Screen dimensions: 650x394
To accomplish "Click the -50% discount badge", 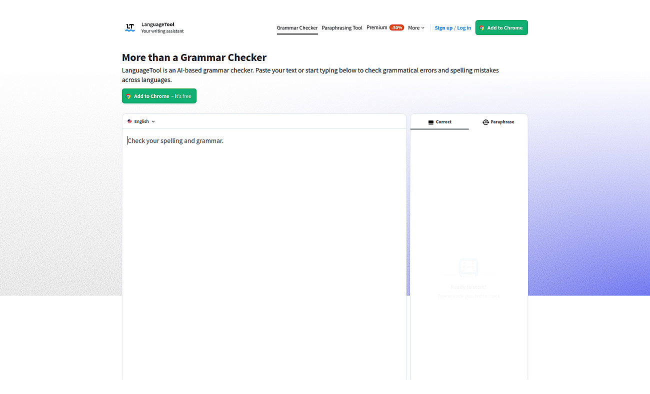I will (397, 27).
